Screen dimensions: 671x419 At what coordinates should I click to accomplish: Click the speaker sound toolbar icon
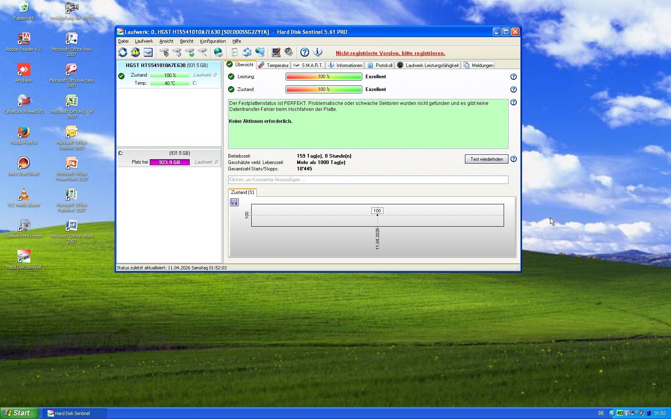point(289,52)
